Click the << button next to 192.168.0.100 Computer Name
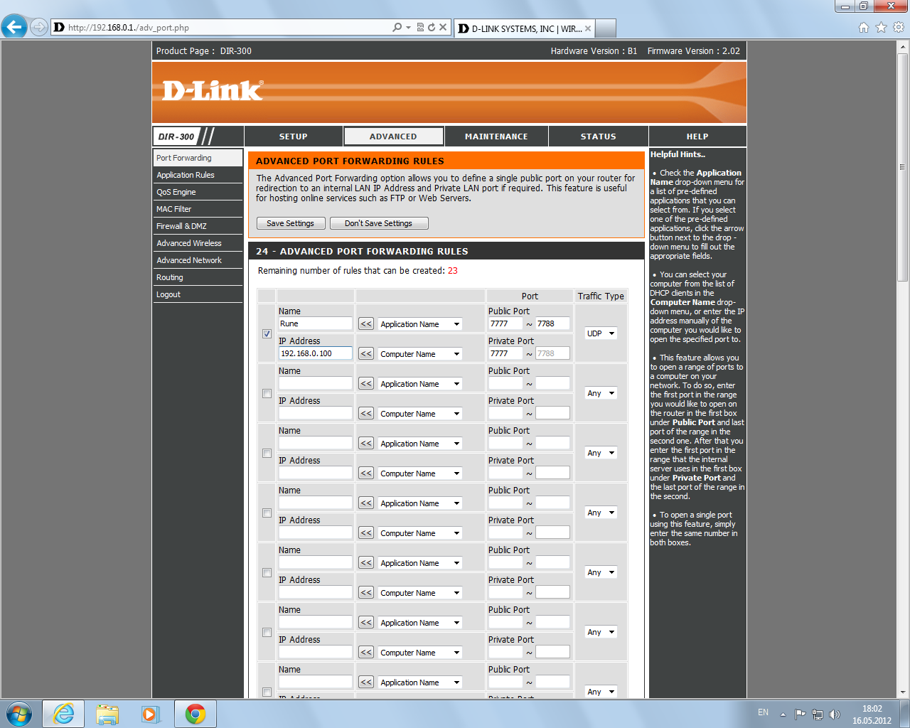The width and height of the screenshot is (910, 728). point(366,353)
